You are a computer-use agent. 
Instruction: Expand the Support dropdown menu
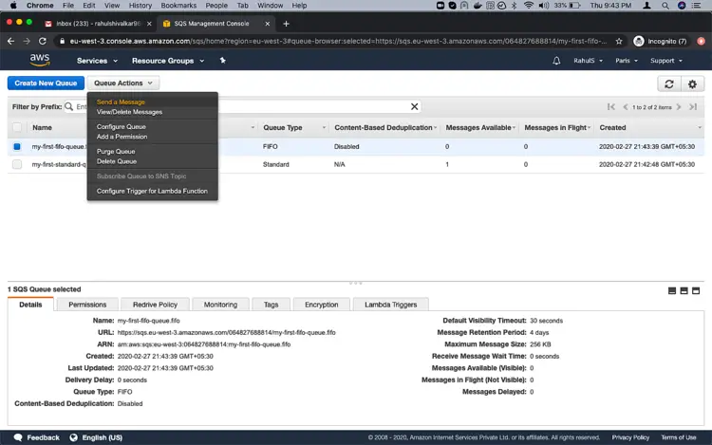(665, 61)
